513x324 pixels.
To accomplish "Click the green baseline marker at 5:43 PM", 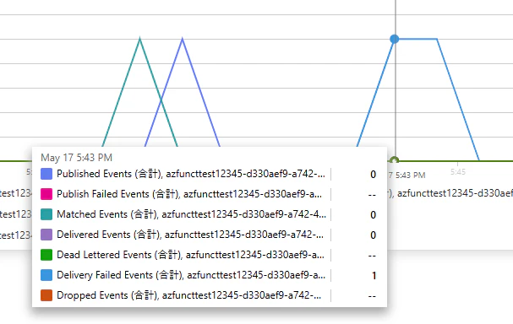I will (x=395, y=160).
